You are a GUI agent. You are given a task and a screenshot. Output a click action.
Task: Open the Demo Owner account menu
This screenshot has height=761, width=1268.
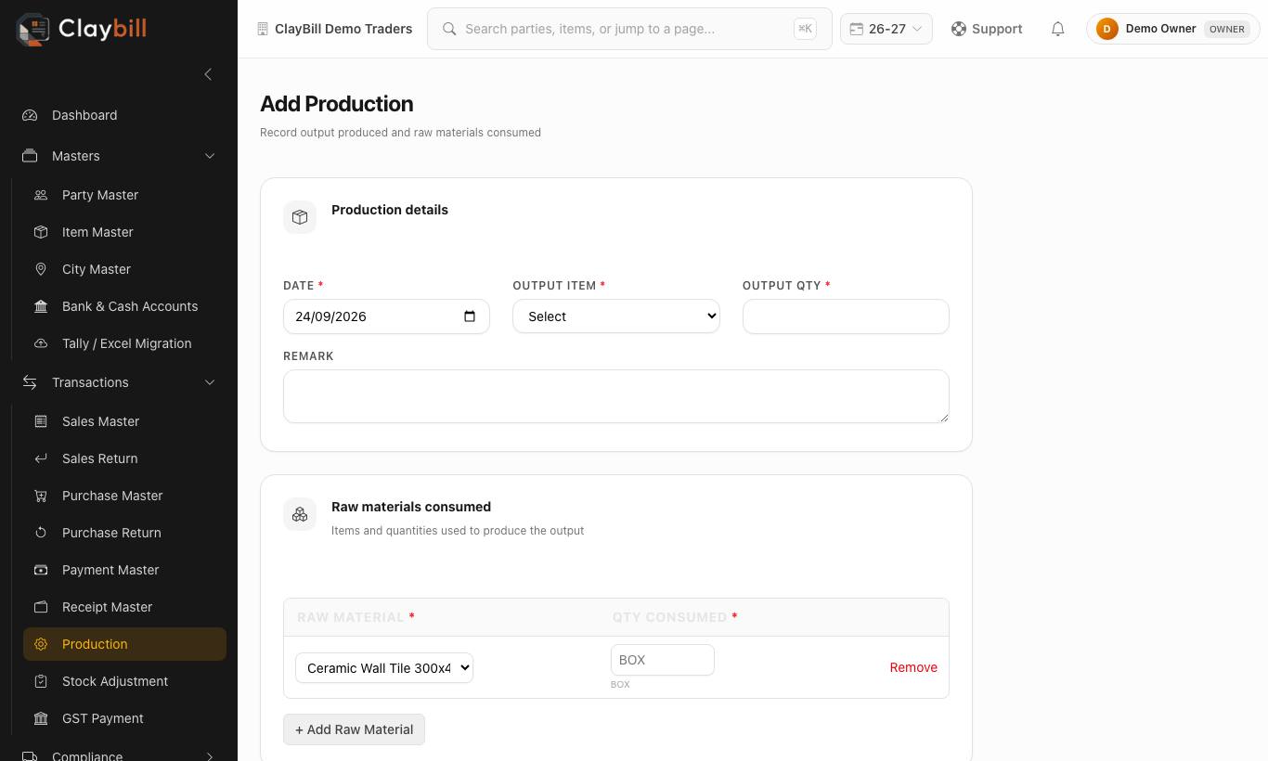[1173, 29]
